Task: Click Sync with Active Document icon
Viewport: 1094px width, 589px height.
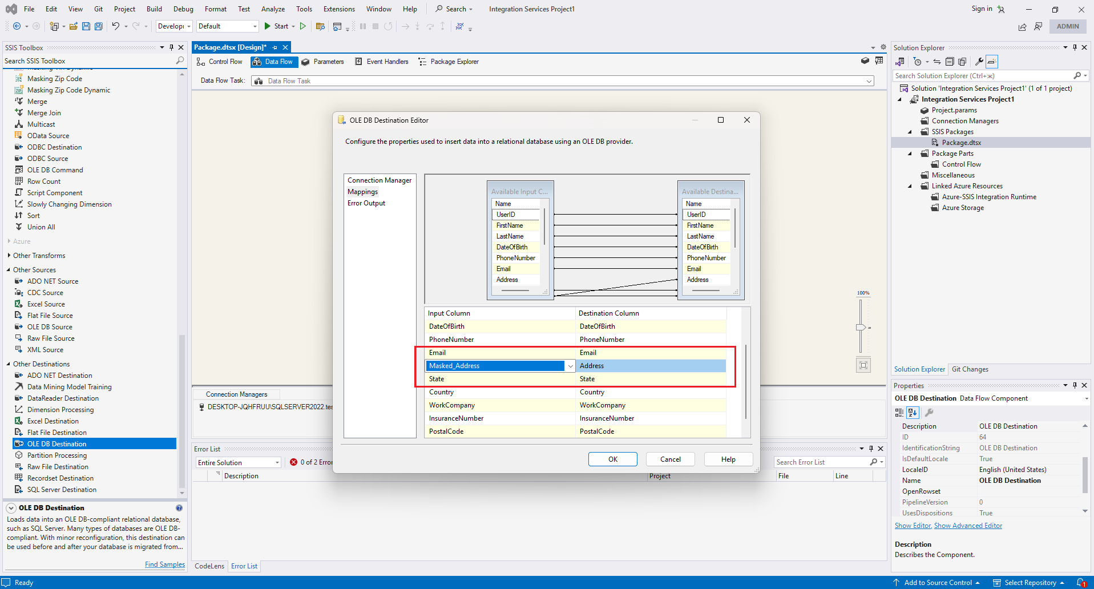Action: point(937,62)
